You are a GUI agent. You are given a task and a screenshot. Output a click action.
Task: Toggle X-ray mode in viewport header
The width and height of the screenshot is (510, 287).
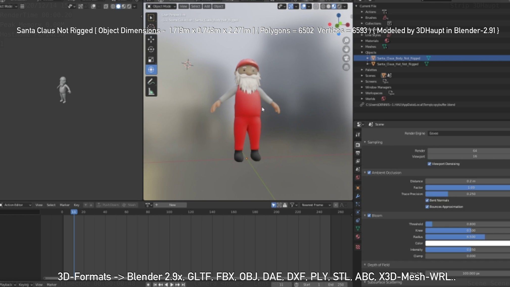coord(316,7)
